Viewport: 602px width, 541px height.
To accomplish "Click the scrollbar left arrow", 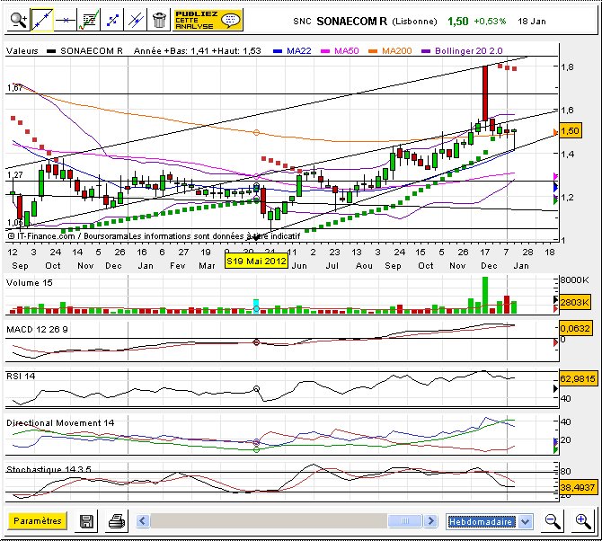I will click(x=143, y=521).
